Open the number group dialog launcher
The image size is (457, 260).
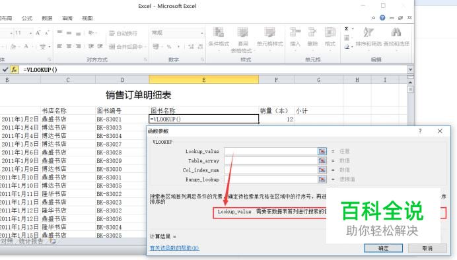(202, 59)
